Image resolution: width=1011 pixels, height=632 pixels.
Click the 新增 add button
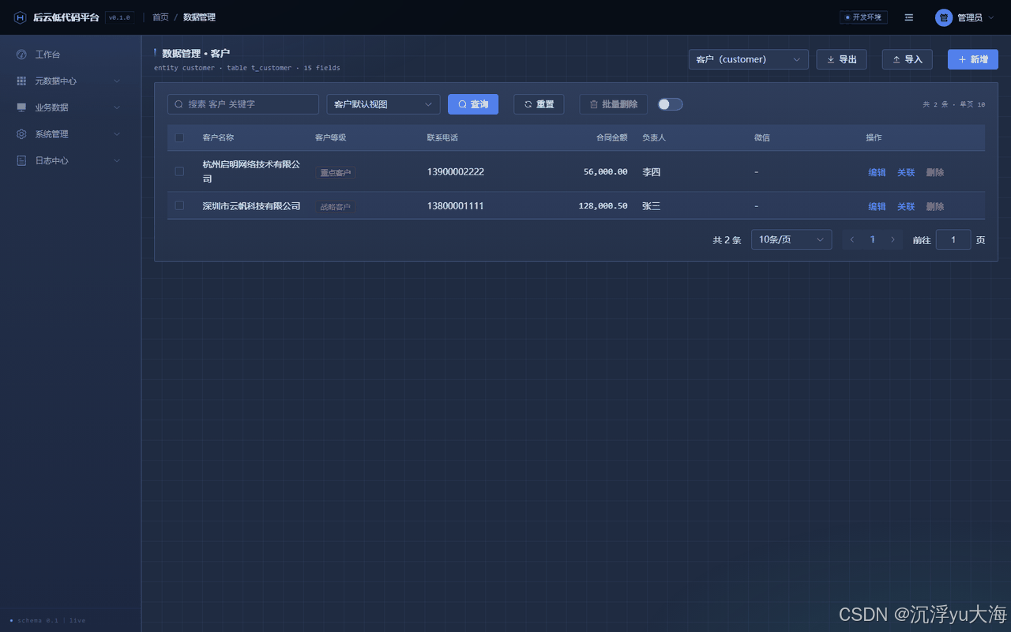(973, 59)
